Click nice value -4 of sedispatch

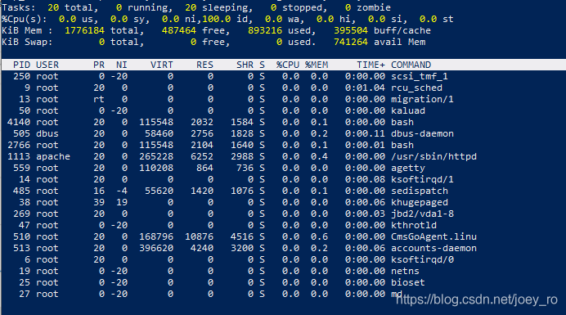tap(122, 191)
